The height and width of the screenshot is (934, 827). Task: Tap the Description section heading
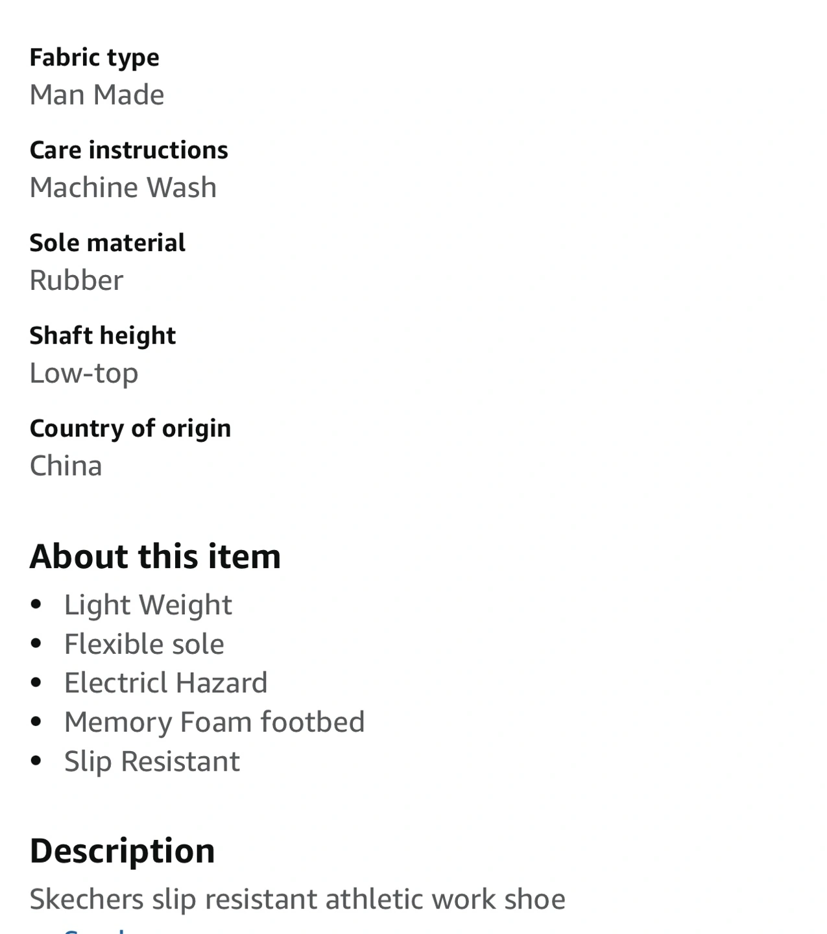[123, 851]
